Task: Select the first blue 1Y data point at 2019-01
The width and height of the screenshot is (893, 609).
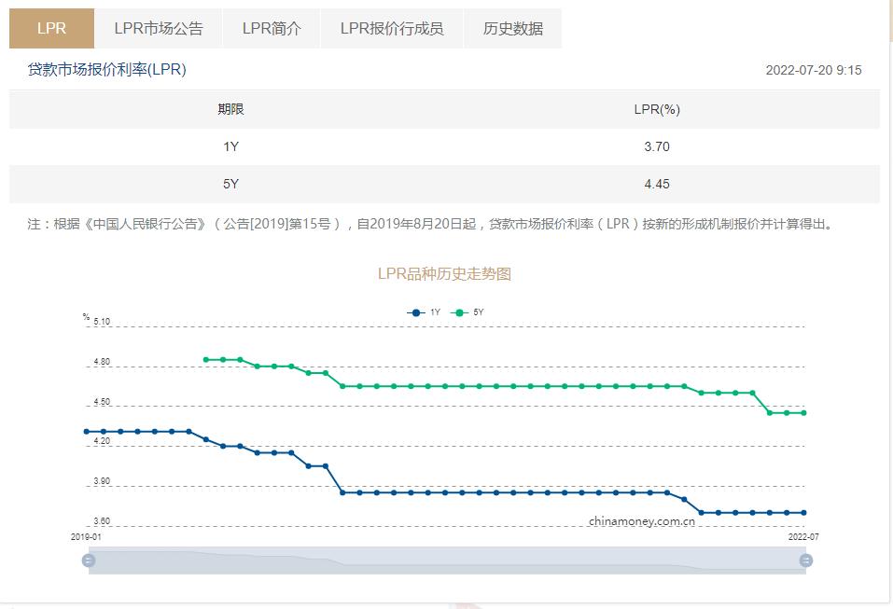Action: coord(86,431)
